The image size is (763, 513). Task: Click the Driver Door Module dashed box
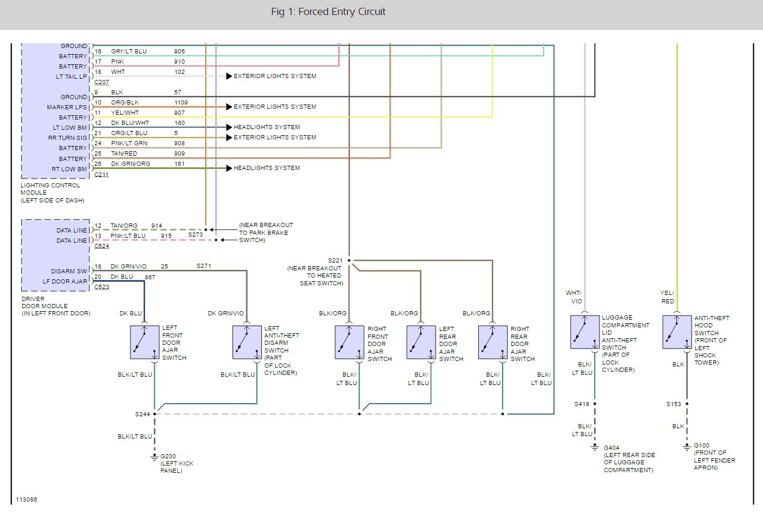[55, 255]
